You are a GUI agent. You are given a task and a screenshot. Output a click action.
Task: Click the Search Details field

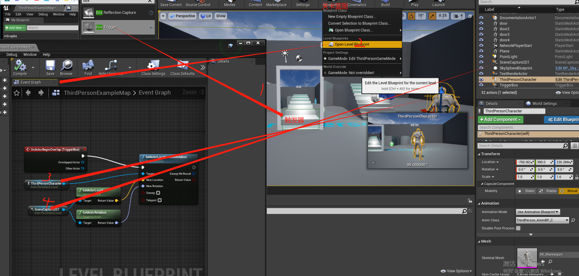pos(523,146)
